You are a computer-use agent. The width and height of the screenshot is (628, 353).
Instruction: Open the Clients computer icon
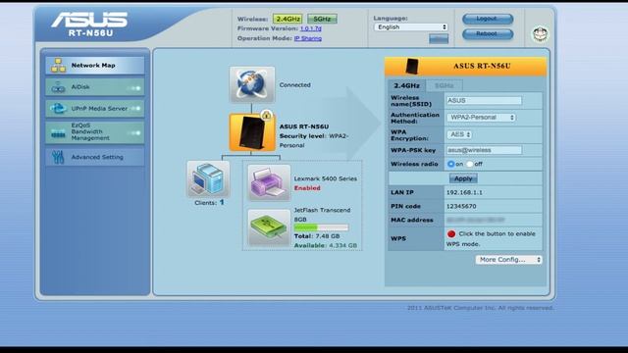pos(208,178)
